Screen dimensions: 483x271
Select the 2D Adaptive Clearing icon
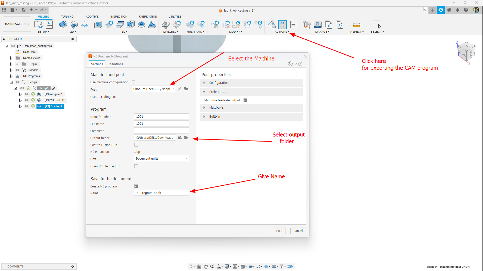(x=63, y=24)
